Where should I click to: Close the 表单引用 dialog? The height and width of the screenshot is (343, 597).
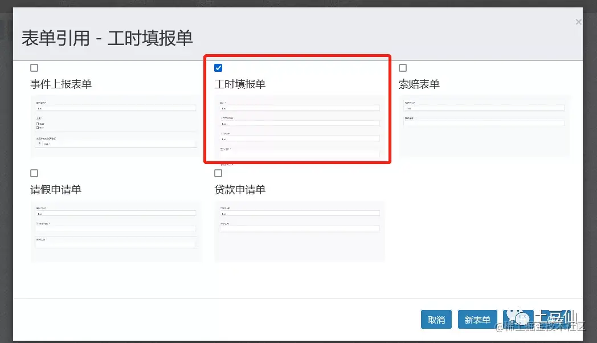click(x=578, y=22)
